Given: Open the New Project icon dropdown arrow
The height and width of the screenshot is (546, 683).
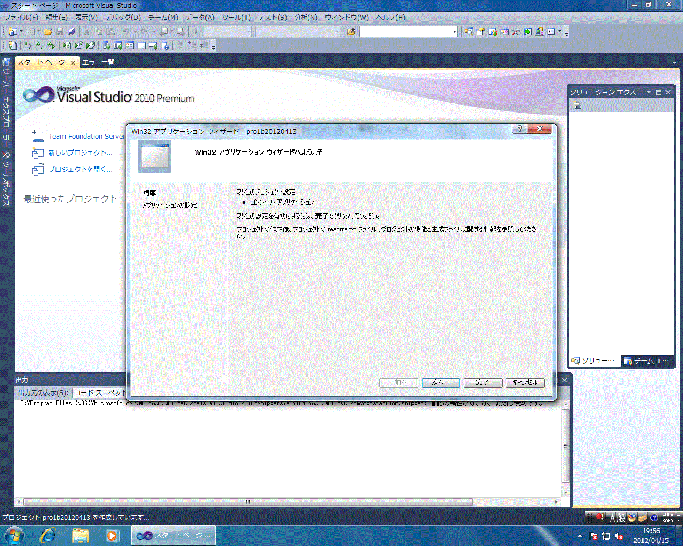Looking at the screenshot, I should (x=21, y=31).
